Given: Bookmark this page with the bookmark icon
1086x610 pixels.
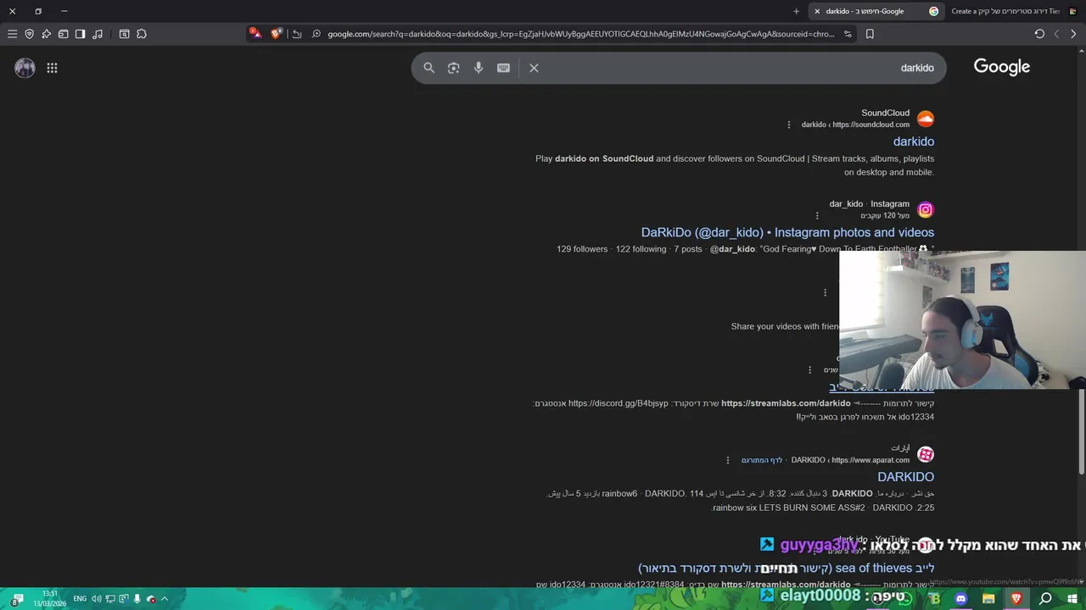Looking at the screenshot, I should pyautogui.click(x=870, y=34).
